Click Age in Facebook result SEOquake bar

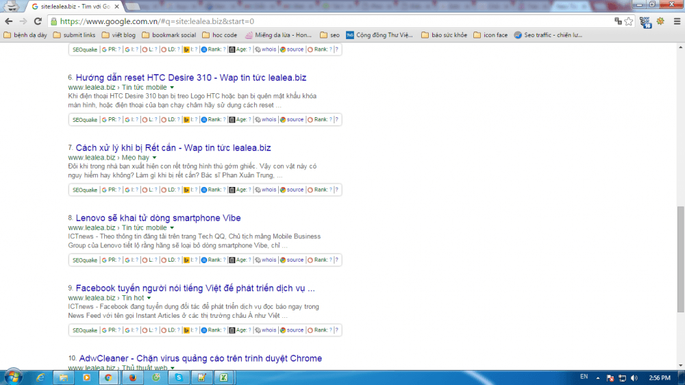point(240,330)
